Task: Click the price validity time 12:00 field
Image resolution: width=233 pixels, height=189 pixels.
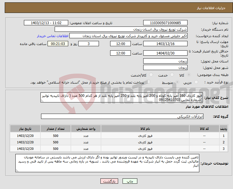Action: coord(120,53)
